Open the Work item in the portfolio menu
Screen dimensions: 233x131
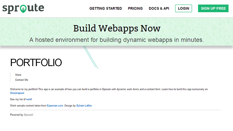[18, 75]
